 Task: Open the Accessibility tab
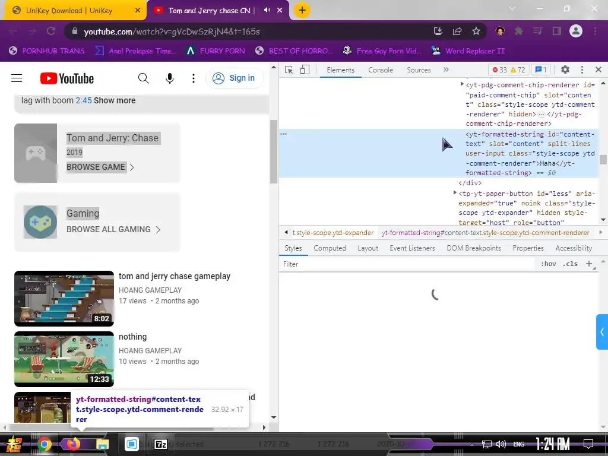[x=574, y=248]
